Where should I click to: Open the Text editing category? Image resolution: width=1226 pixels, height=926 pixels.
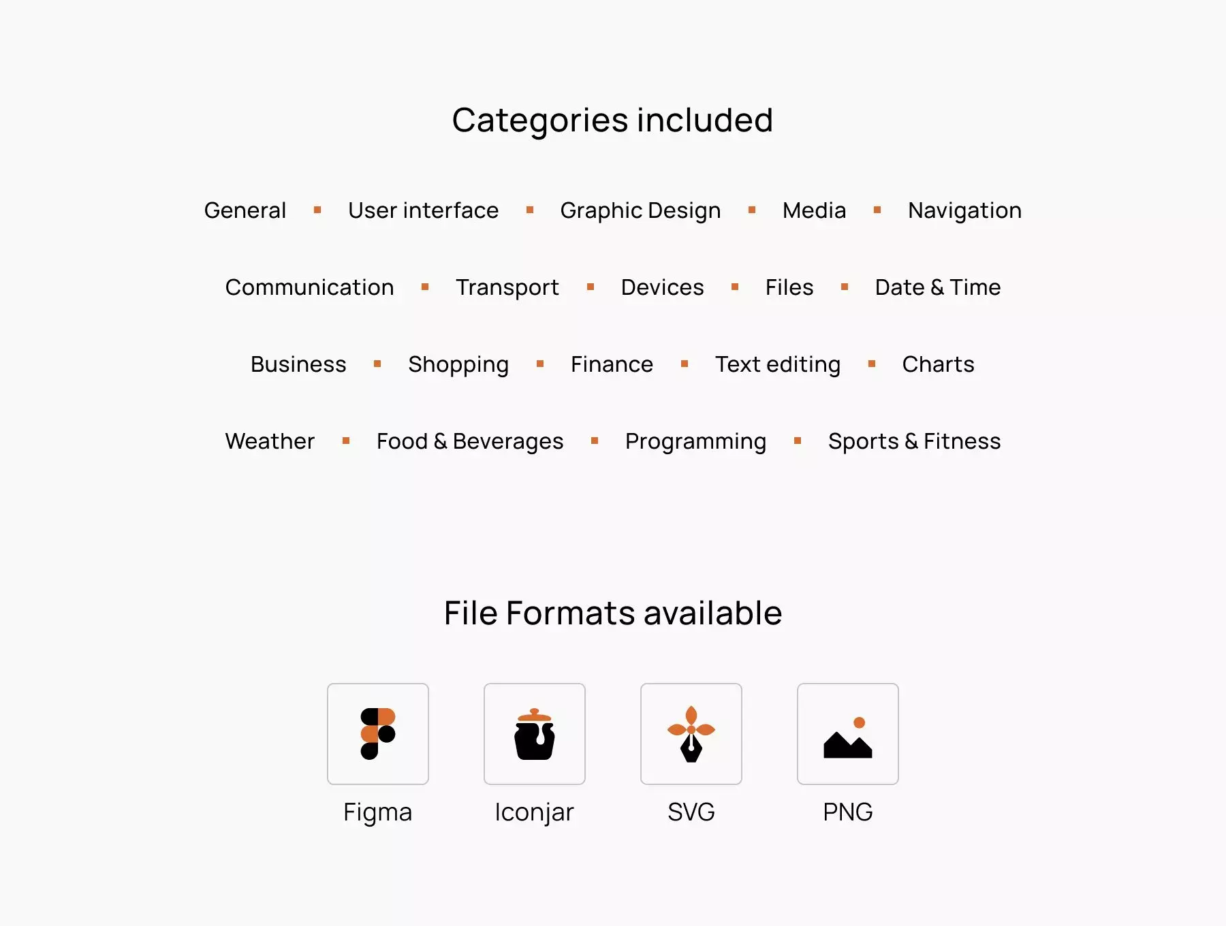(778, 365)
